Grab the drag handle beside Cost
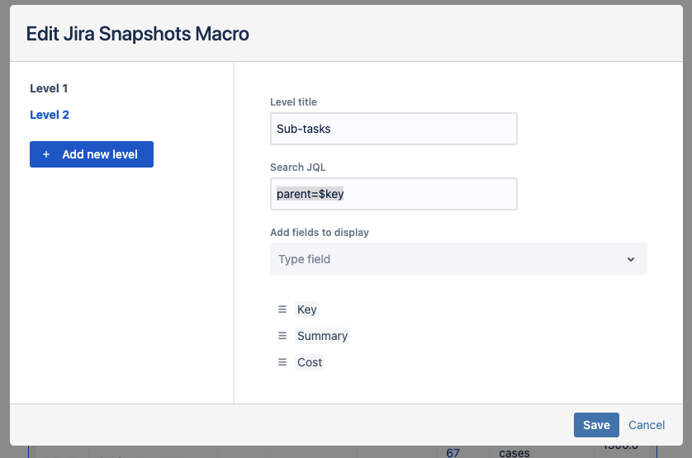The width and height of the screenshot is (692, 458). 282,362
